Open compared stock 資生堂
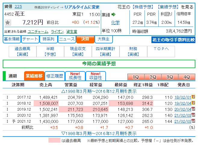Image resolution: width=199 pixels, height=145 pixels. click(72, 32)
